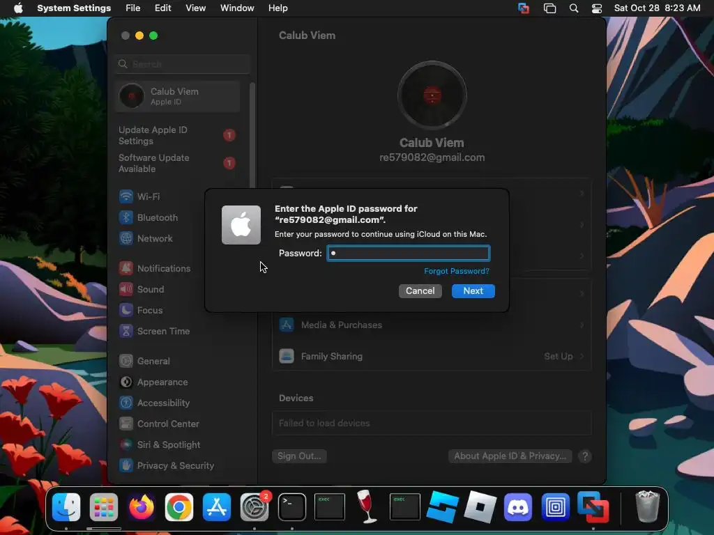Open Launchpad from the Dock
714x535 pixels.
coord(104,507)
